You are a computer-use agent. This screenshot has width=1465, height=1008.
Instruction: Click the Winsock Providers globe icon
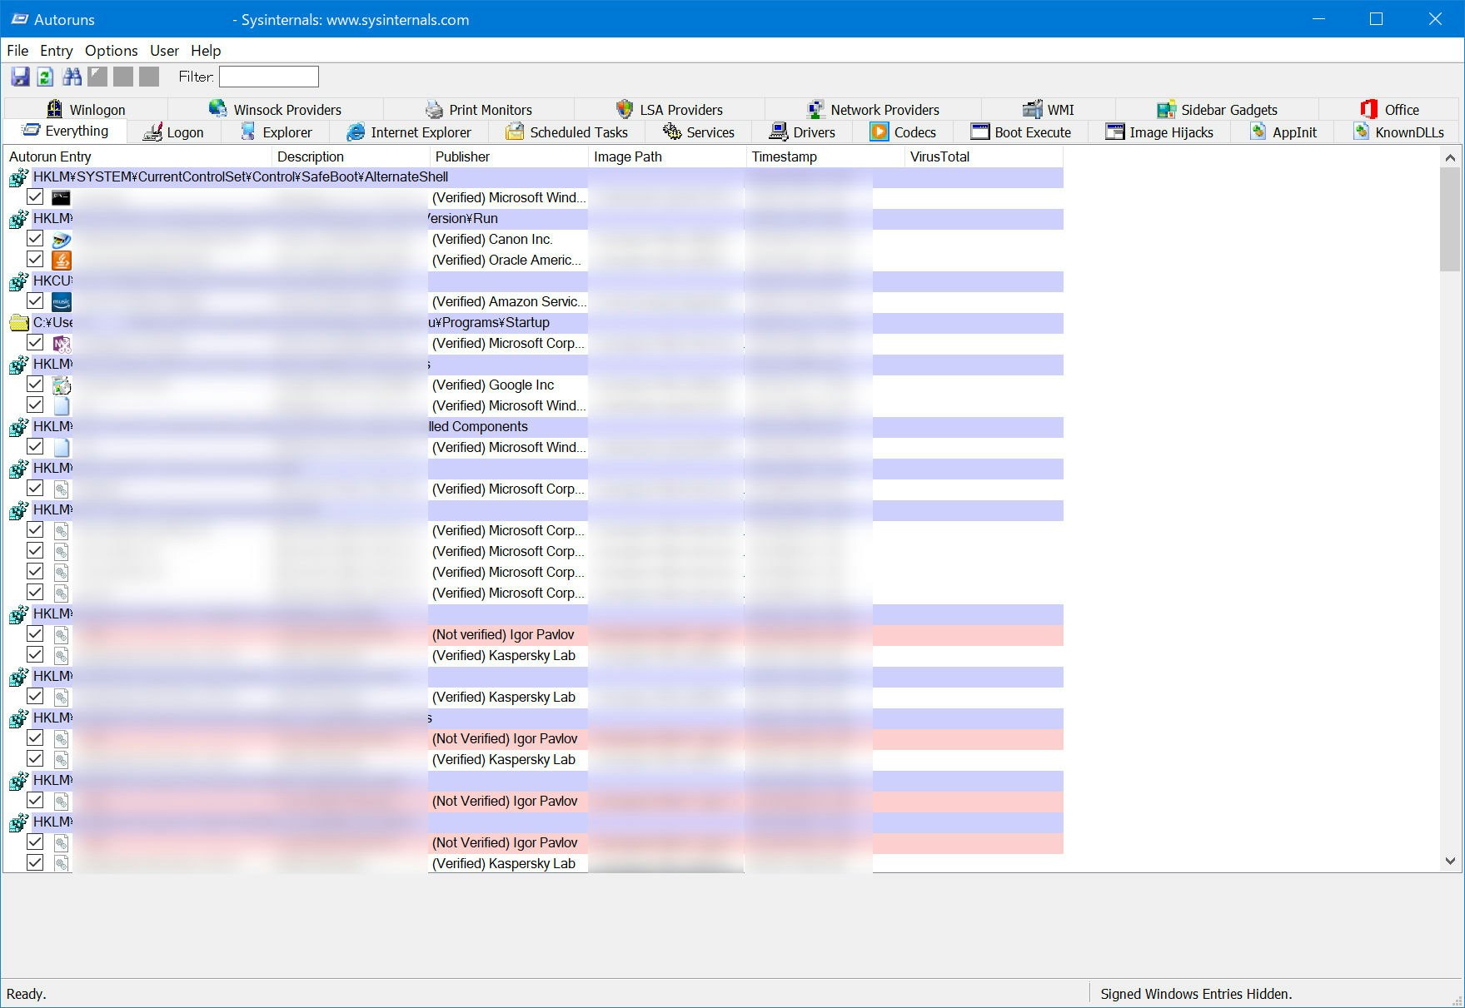coord(218,109)
